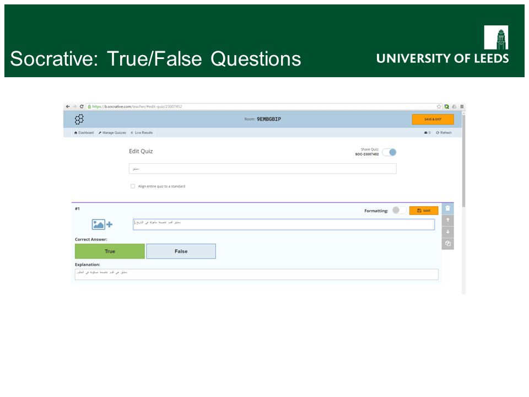Select True as the correct answer
Screen dimensions: 529x397
[x=110, y=251]
